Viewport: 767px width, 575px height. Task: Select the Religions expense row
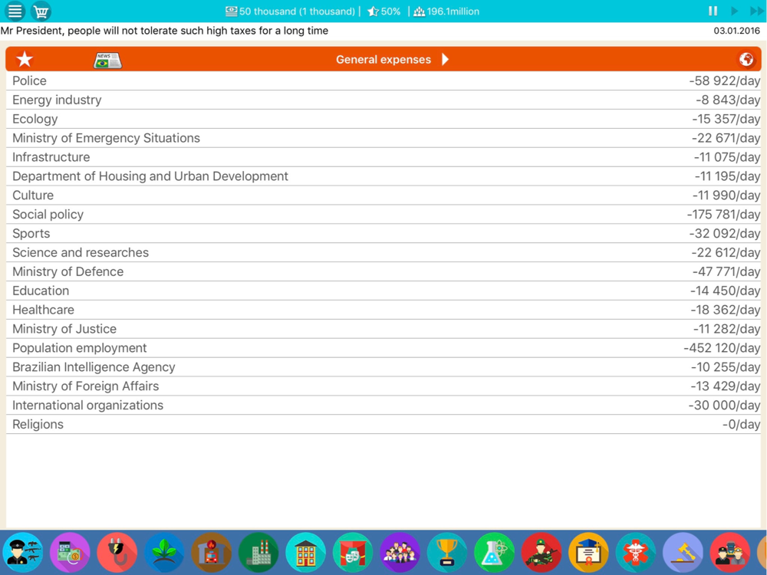(x=383, y=424)
